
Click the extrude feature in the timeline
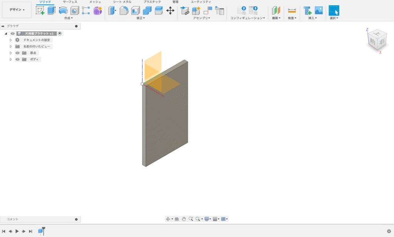tap(40, 231)
